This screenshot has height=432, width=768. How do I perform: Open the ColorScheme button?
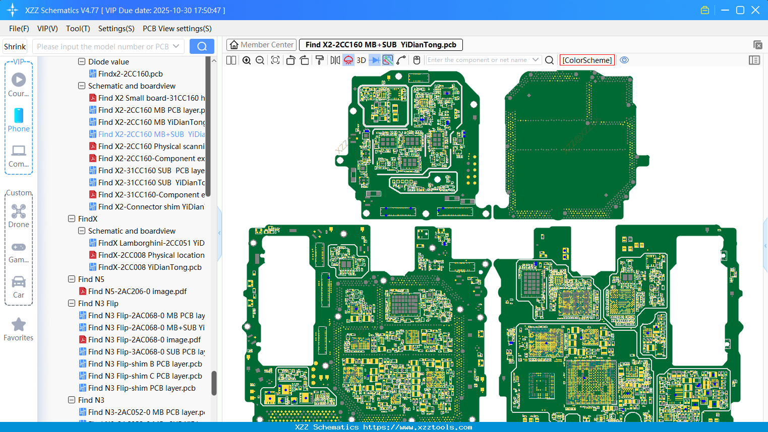(x=587, y=60)
